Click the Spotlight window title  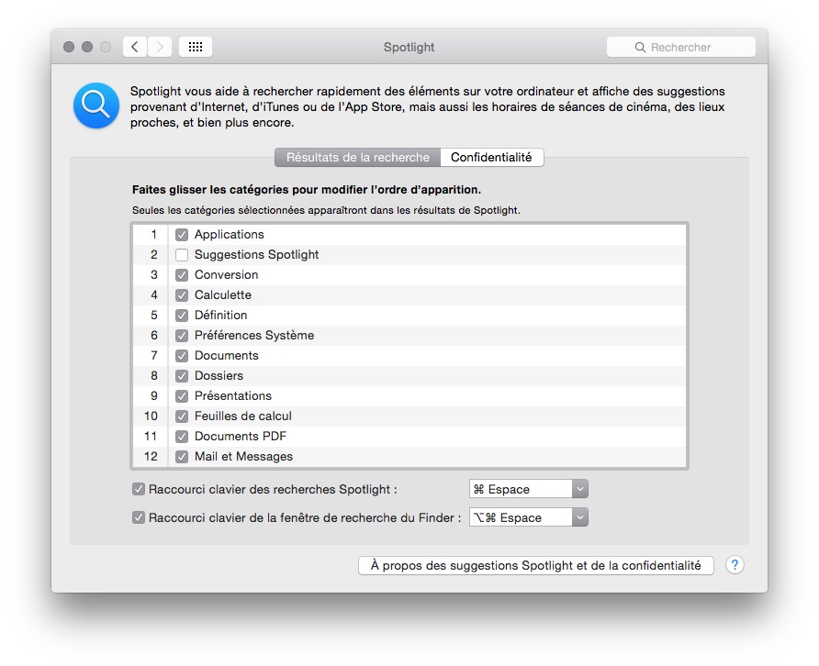409,47
